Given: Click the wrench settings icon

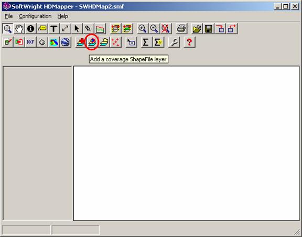Looking at the screenshot, I should (x=174, y=42).
